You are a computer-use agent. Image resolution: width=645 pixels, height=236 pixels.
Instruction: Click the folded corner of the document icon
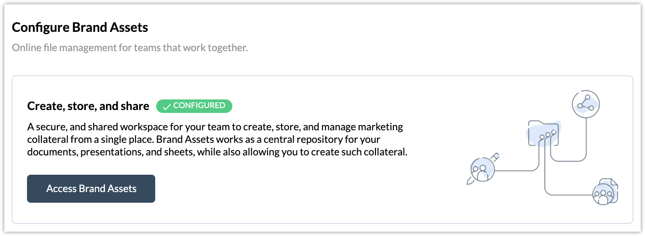615,182
